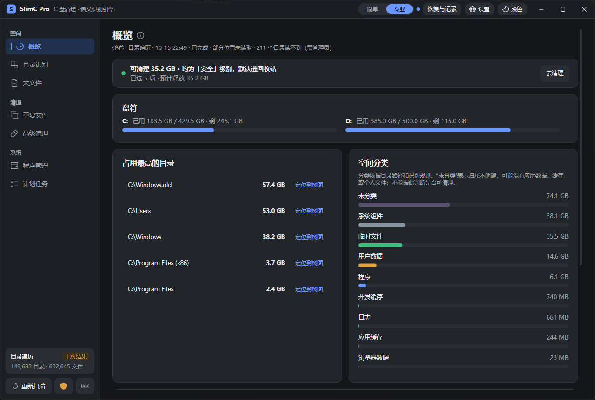Click the gear icon in 设置
This screenshot has height=400, width=595.
pyautogui.click(x=473, y=9)
